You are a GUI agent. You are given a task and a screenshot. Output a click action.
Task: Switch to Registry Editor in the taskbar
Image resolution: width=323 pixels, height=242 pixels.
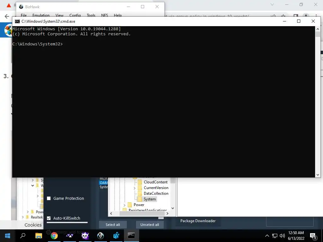click(116, 236)
